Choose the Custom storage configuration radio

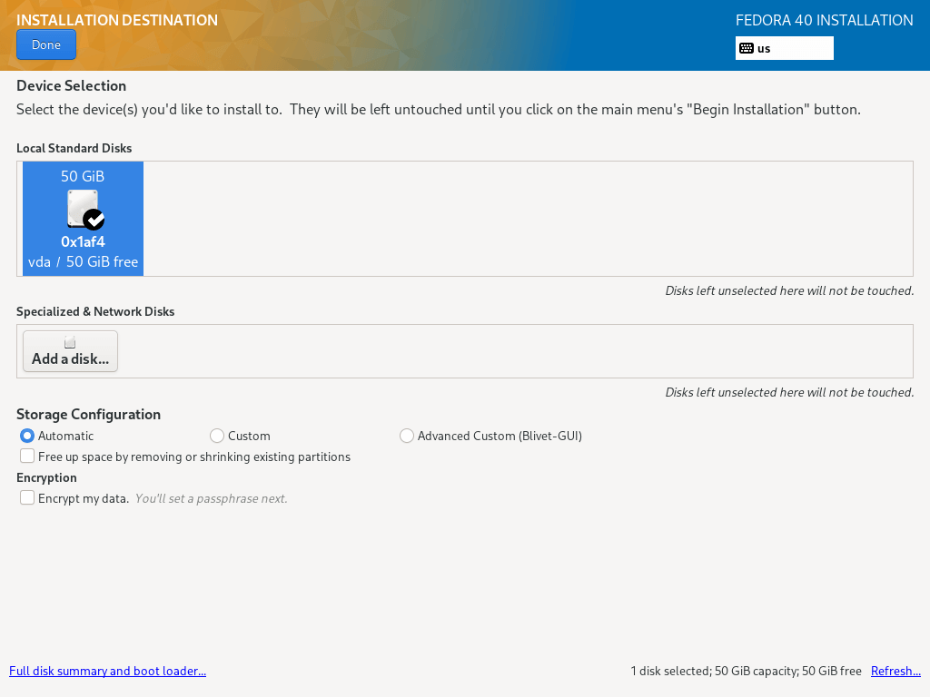click(x=217, y=436)
